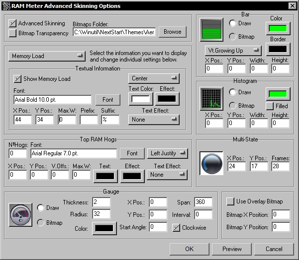Click Multi-State X Pos. field showing 24
Screen dimensions: 299x260
coord(237,166)
